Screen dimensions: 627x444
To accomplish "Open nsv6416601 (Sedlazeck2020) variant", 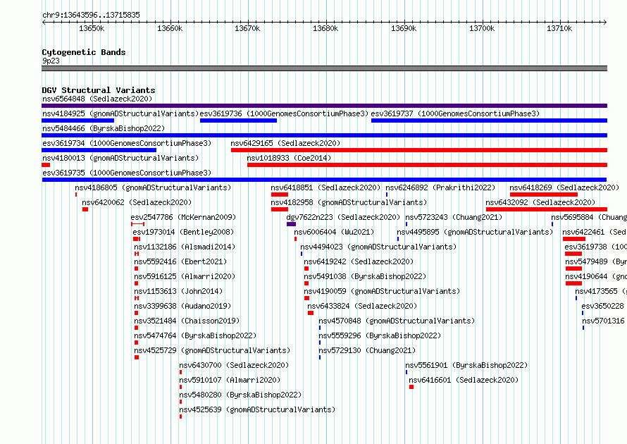I will 464,380.
